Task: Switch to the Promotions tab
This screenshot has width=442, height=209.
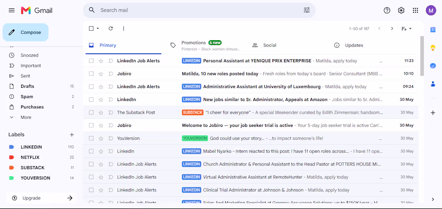Action: point(206,45)
